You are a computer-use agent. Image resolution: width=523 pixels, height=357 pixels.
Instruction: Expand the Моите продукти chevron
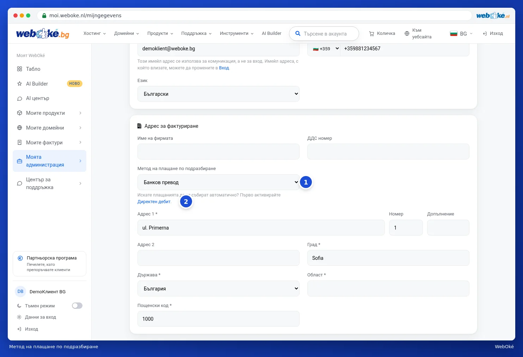pos(80,113)
